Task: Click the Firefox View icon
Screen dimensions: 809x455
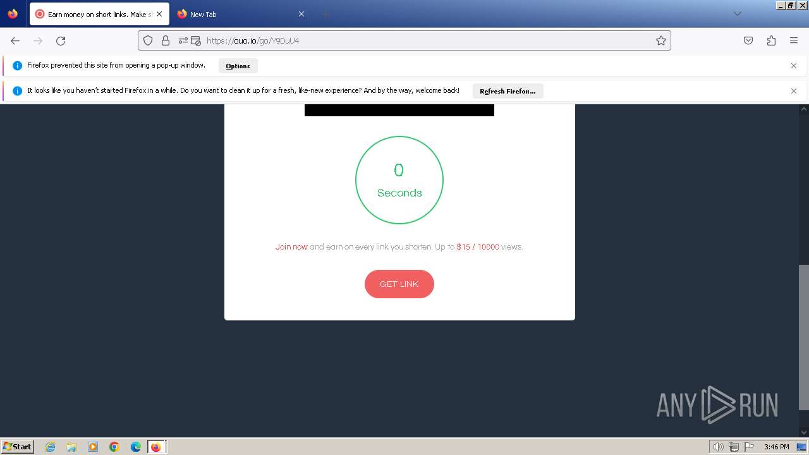Action: pos(13,14)
